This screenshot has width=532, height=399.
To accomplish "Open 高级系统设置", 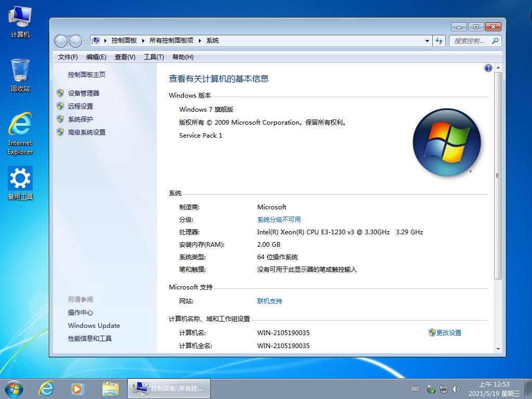I will click(x=87, y=132).
